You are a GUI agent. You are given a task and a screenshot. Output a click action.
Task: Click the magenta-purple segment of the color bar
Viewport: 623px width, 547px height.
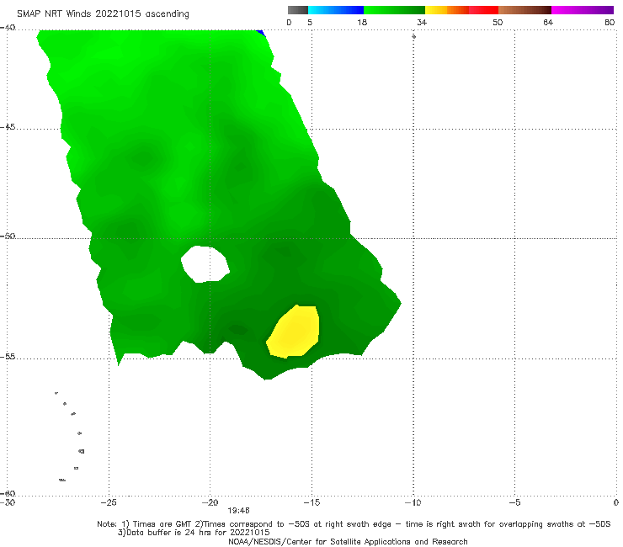tap(583, 10)
